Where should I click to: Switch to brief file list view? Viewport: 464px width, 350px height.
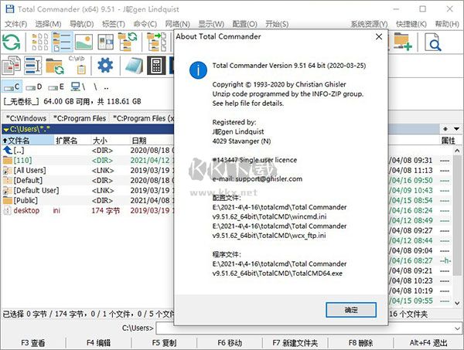(40, 42)
